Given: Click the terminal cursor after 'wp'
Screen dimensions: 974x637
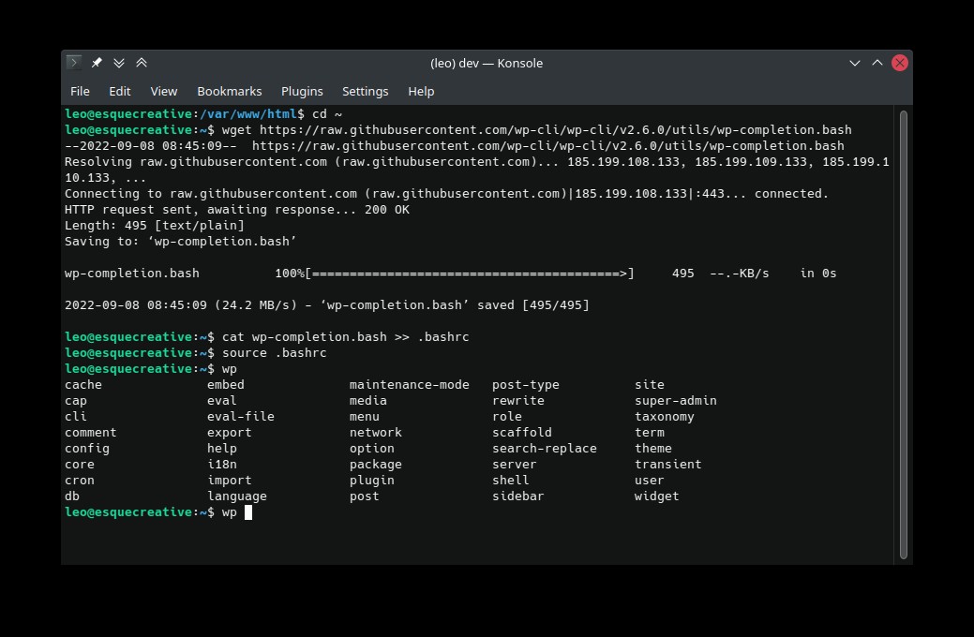Looking at the screenshot, I should tap(247, 512).
